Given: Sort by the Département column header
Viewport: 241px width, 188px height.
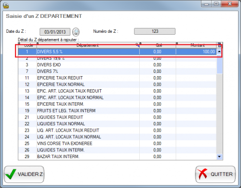Looking at the screenshot, I should [x=88, y=45].
